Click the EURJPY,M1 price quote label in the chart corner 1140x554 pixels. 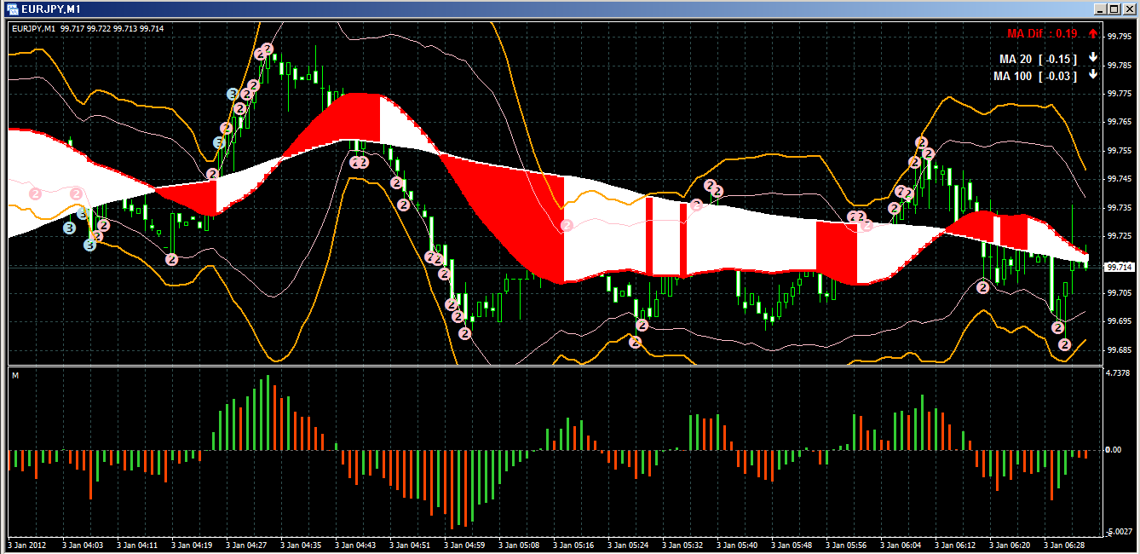coord(87,29)
